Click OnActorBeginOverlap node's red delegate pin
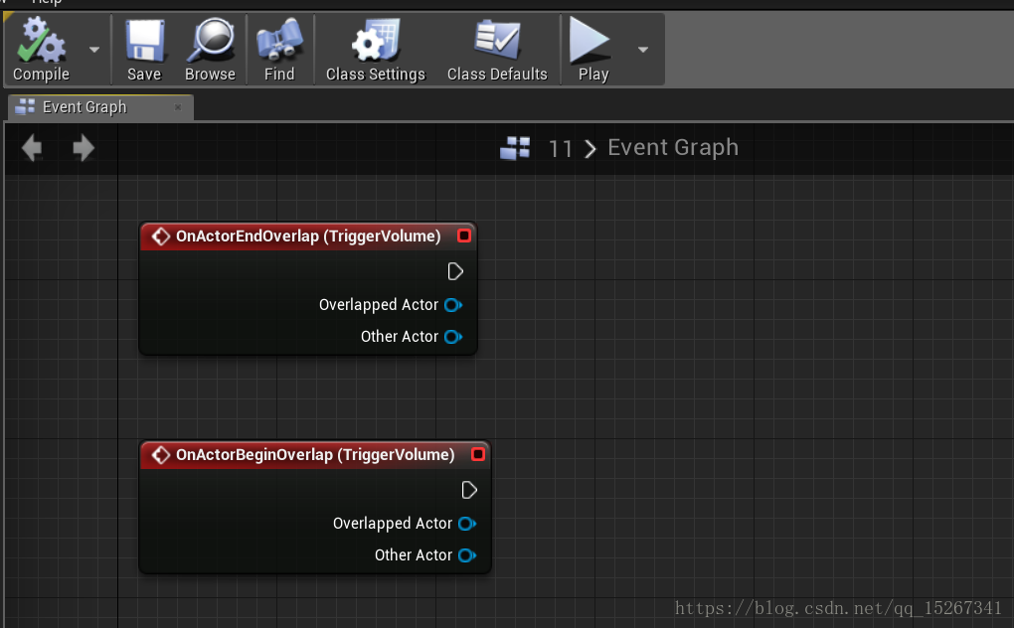1014x628 pixels. tap(478, 454)
